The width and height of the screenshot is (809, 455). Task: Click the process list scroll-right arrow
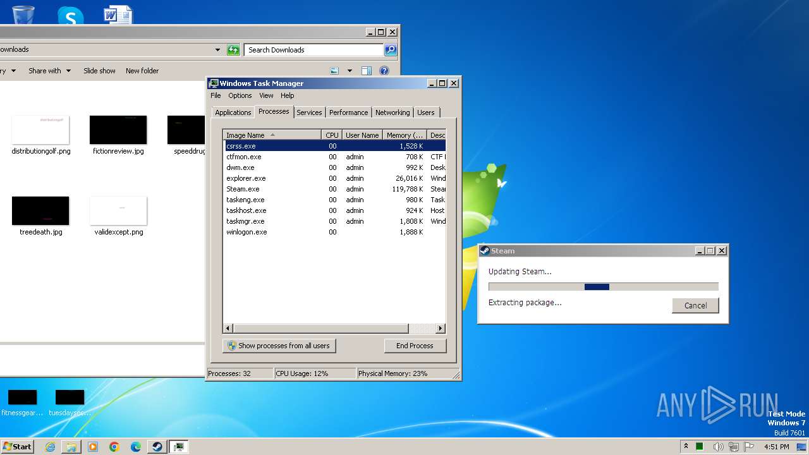click(441, 329)
